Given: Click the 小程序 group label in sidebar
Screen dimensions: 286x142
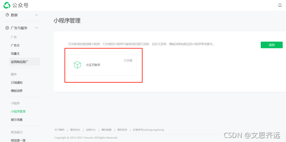Looking at the screenshot, I should click(15, 103).
